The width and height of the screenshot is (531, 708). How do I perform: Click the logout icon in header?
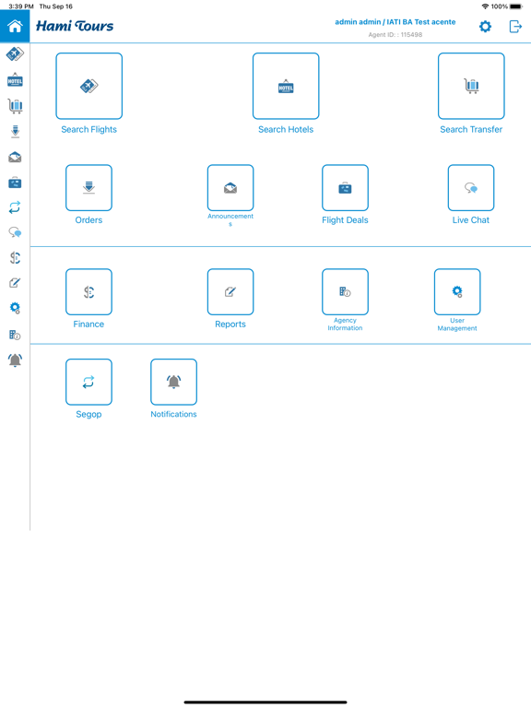point(515,27)
